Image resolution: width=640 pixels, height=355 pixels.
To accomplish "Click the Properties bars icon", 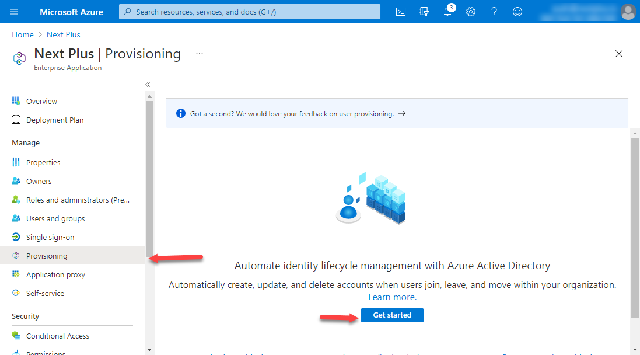I will pyautogui.click(x=16, y=162).
